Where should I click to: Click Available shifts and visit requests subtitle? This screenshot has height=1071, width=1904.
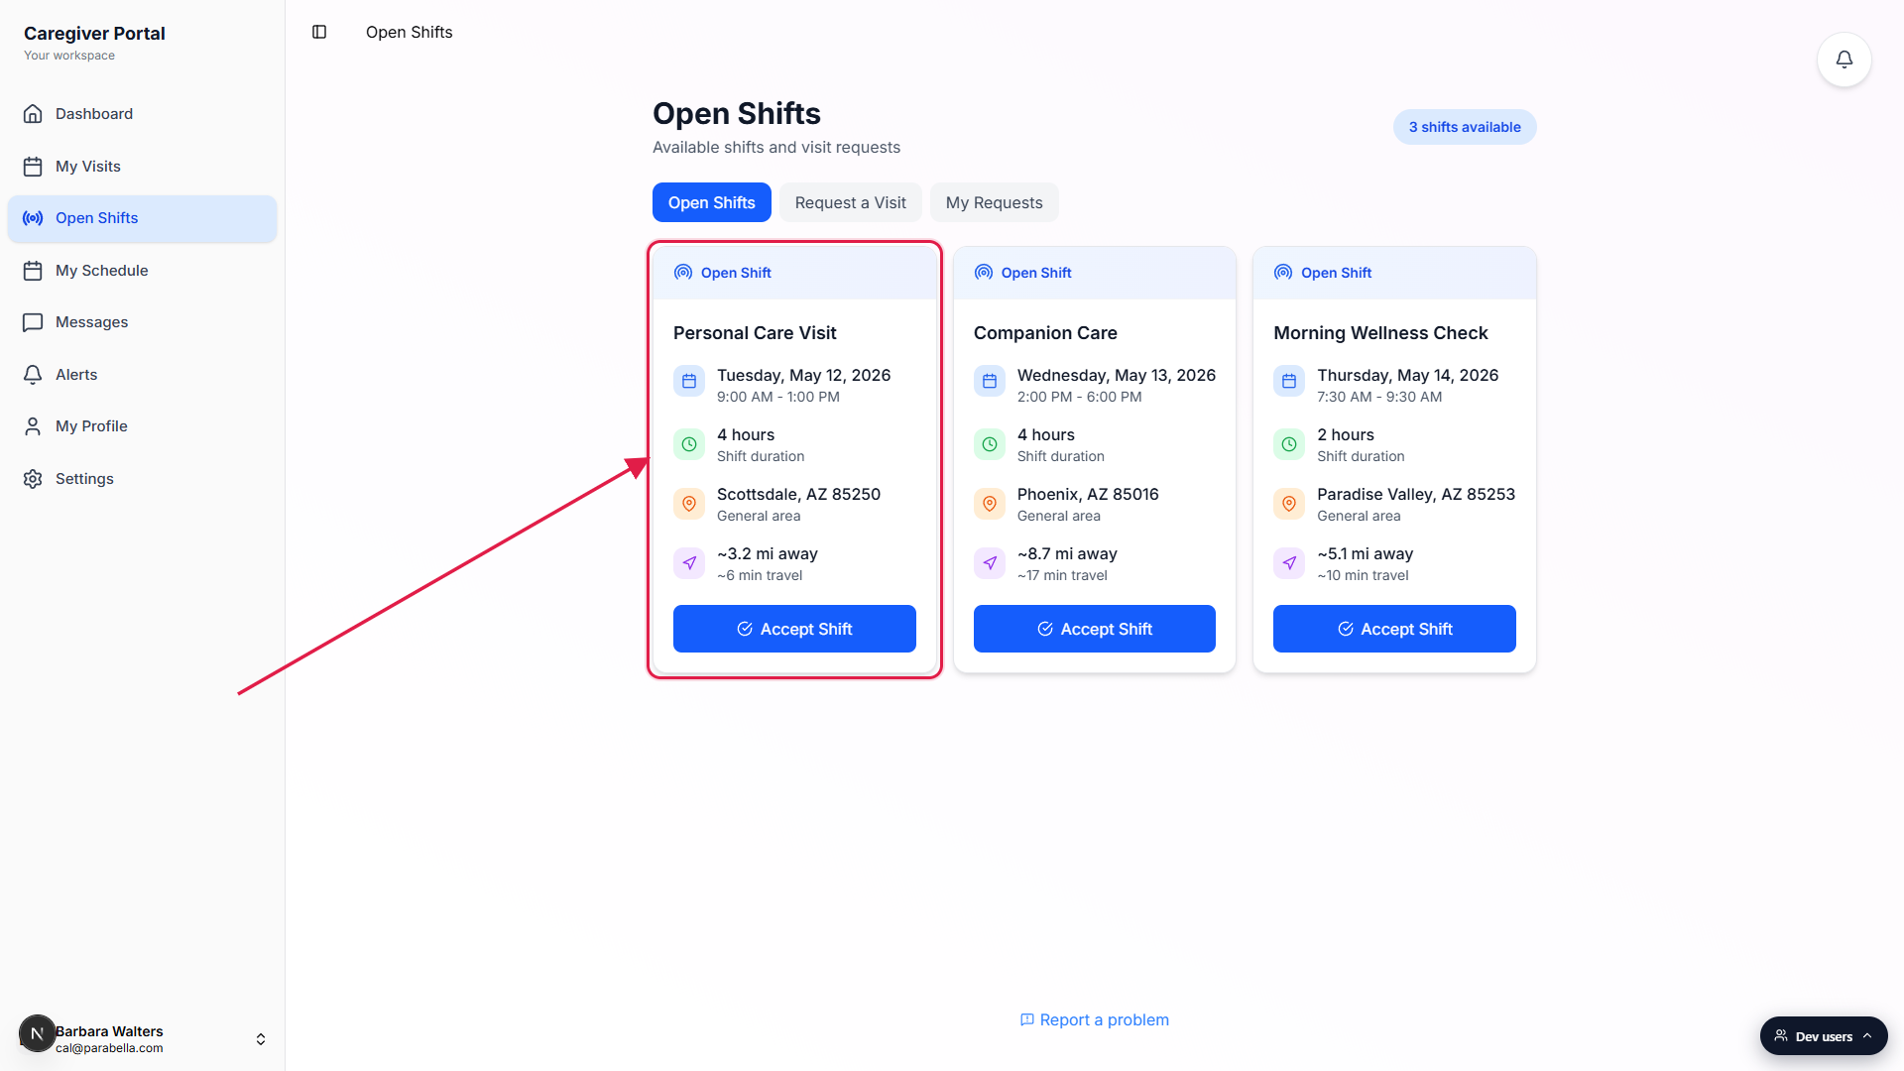(x=775, y=147)
